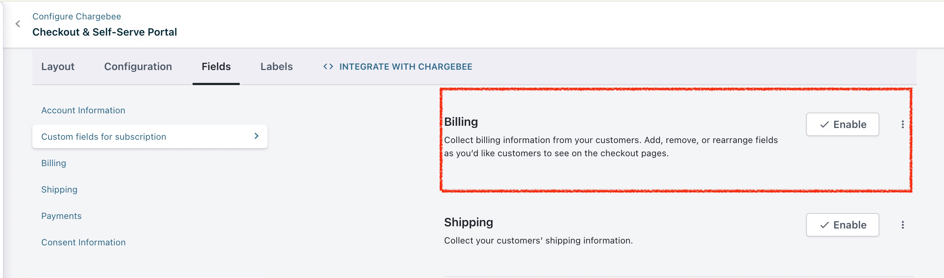
Task: Go to the Labels tab
Action: pos(276,66)
